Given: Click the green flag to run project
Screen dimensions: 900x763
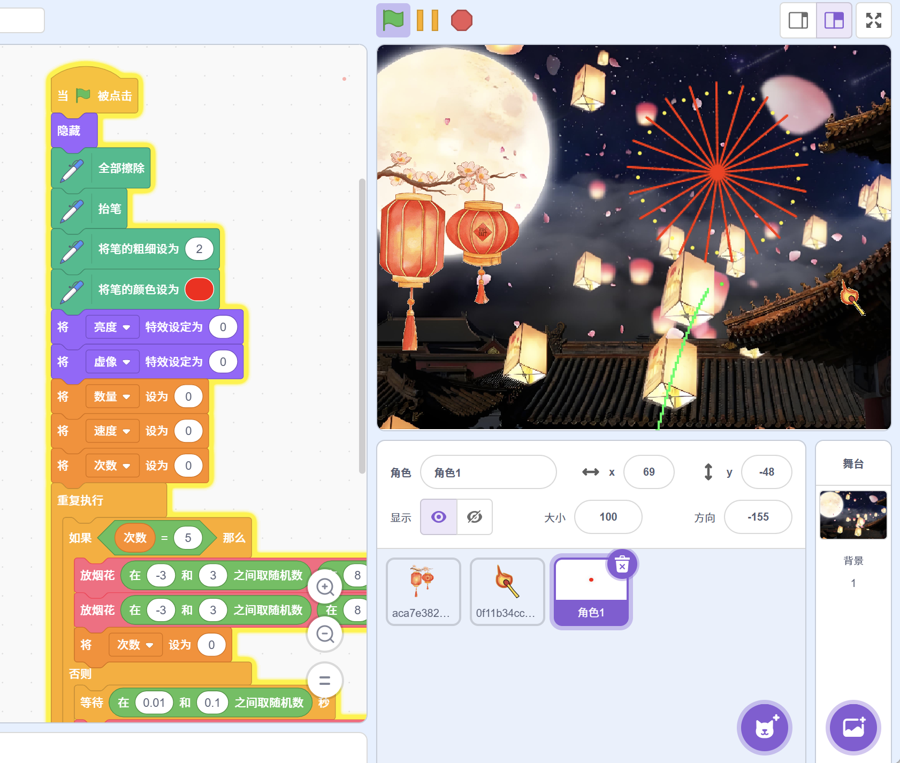Looking at the screenshot, I should [393, 21].
